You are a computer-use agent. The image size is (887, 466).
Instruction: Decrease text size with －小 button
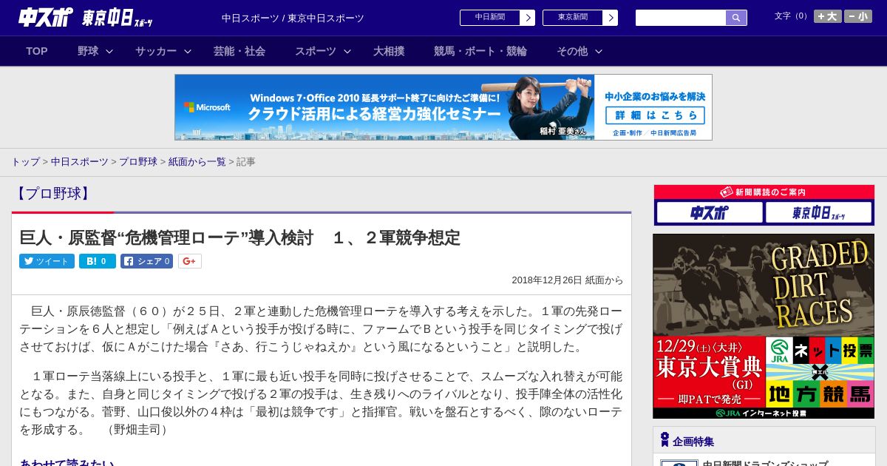[x=858, y=16]
